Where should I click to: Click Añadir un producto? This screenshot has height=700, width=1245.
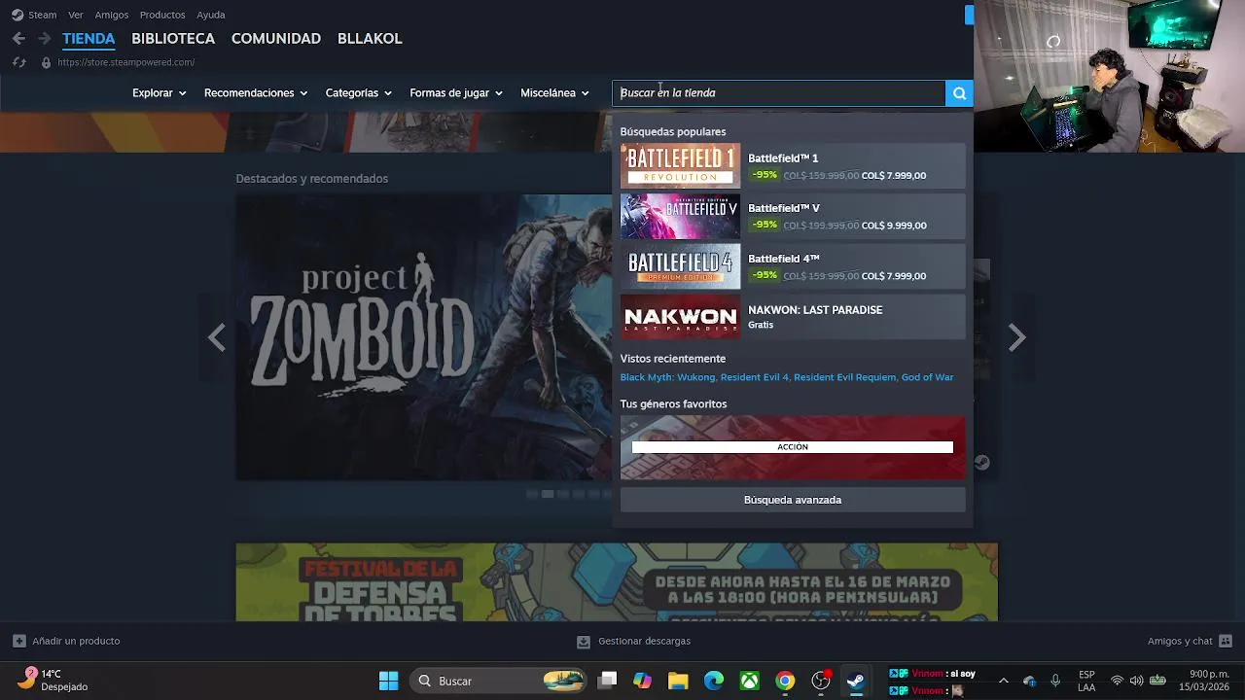tap(76, 641)
